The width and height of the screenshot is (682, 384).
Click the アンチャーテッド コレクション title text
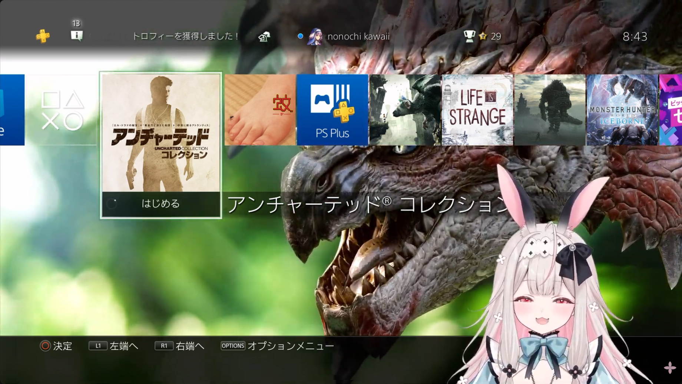click(x=368, y=204)
